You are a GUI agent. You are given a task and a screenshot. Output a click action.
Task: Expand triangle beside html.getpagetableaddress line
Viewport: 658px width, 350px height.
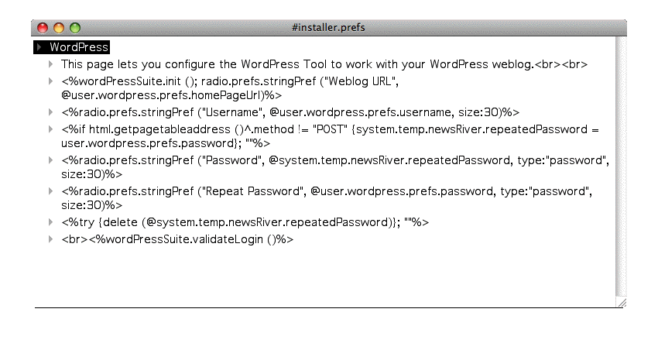51,129
